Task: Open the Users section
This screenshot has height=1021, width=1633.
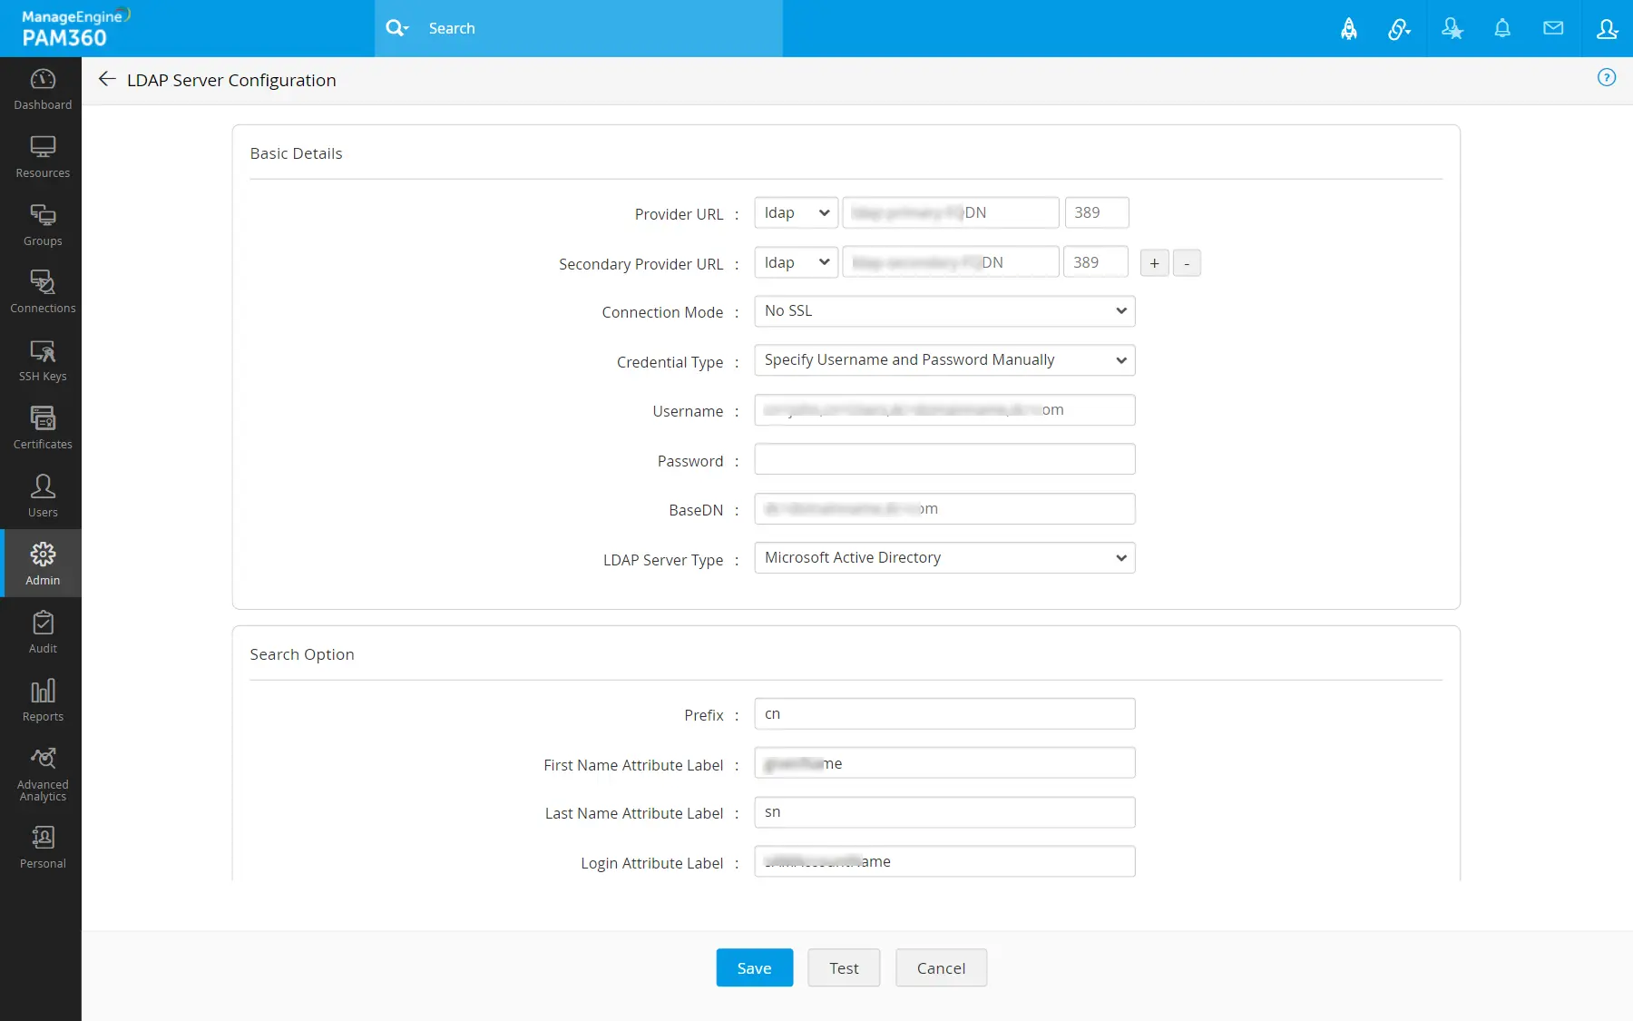Action: click(42, 496)
